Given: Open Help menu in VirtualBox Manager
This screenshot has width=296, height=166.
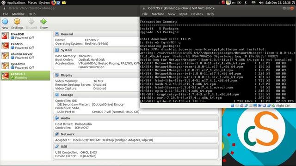Looking at the screenshot, I should point(32,14).
